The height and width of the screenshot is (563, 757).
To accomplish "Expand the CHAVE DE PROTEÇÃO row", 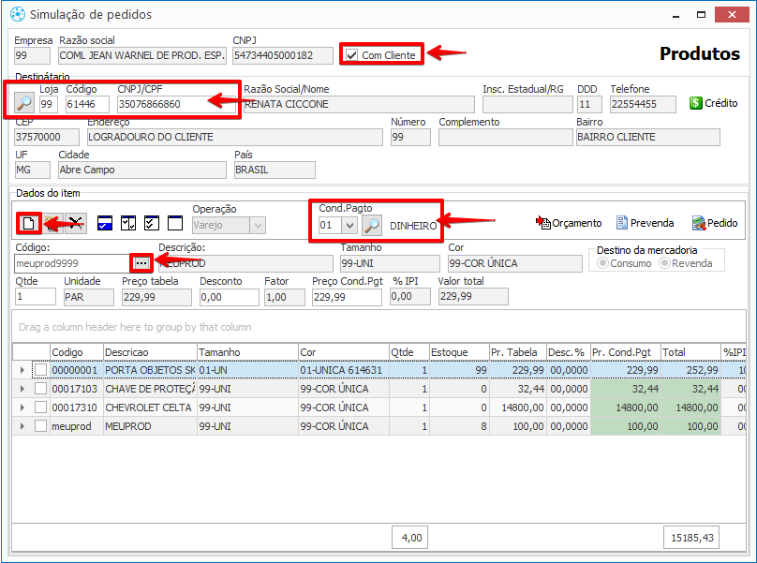I will 22,389.
